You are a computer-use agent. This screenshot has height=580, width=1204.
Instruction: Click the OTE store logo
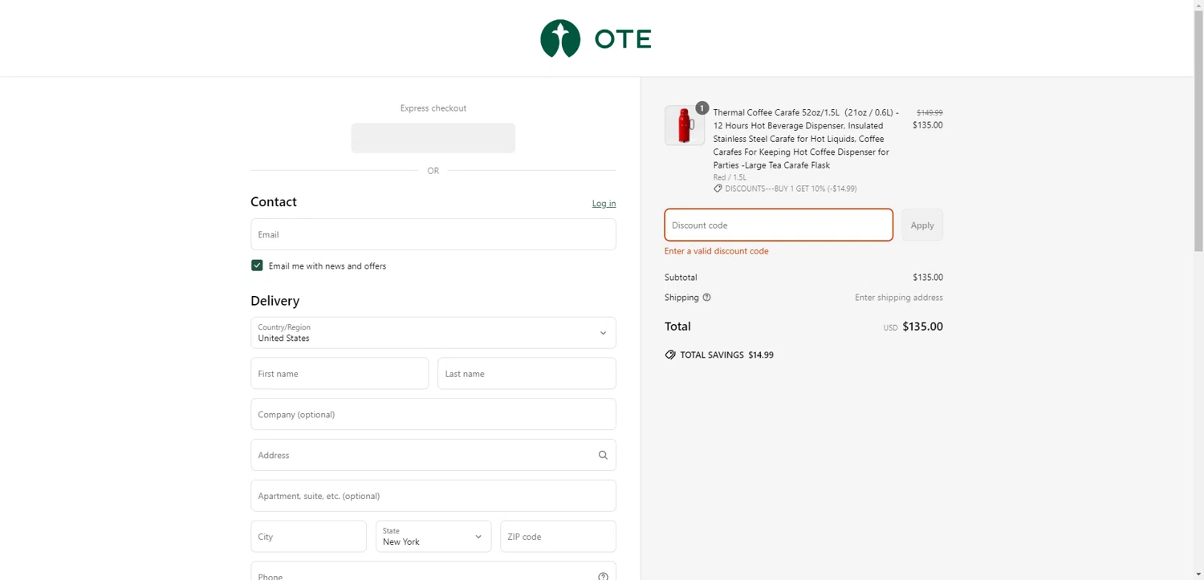tap(596, 39)
